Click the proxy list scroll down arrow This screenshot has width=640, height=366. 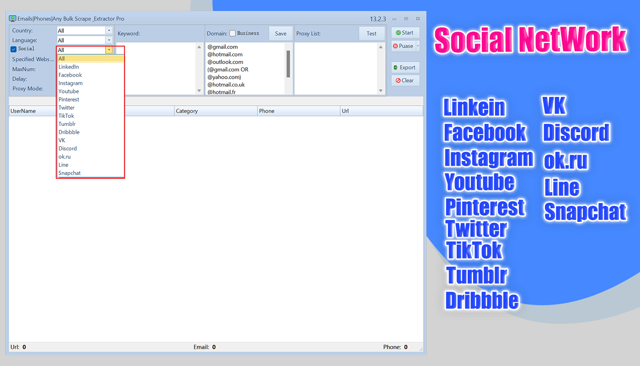tap(381, 91)
